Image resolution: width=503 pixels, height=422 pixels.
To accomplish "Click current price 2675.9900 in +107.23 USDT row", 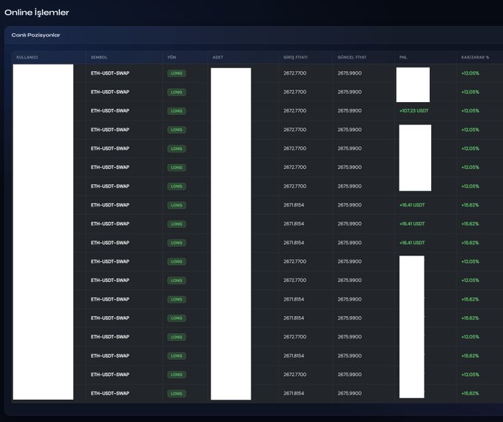I will pos(349,111).
